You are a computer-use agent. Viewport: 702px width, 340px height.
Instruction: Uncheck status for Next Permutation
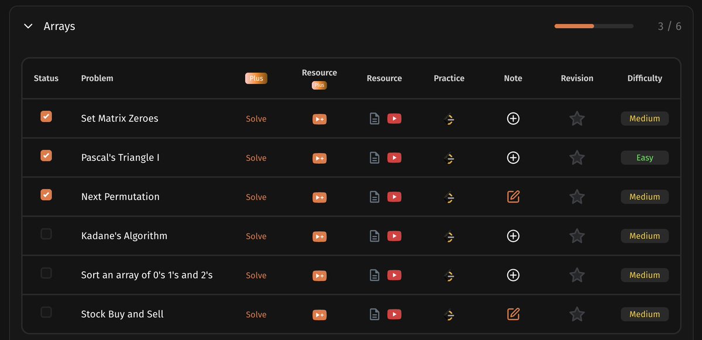click(46, 195)
